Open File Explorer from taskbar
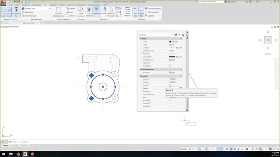The image size is (280, 157). [x=11, y=154]
